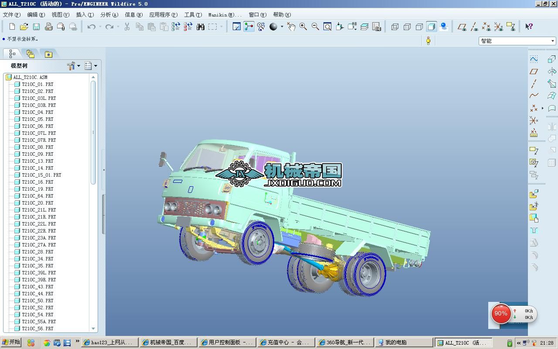
Task: Toggle coordinate system display
Action: pos(499,27)
